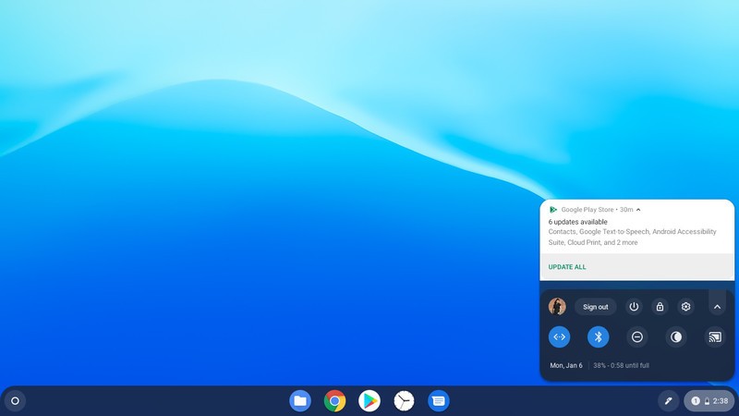Lock the screen with padlock icon
739x416 pixels.
point(660,307)
